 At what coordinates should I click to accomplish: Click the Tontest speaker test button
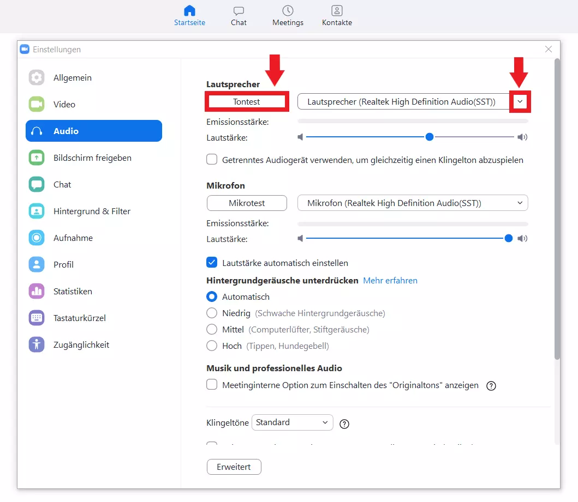click(x=247, y=101)
